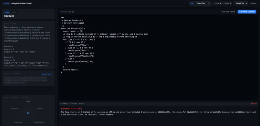260x126 pixels.
Task: Click the Example 1 heading
Action: [8, 46]
